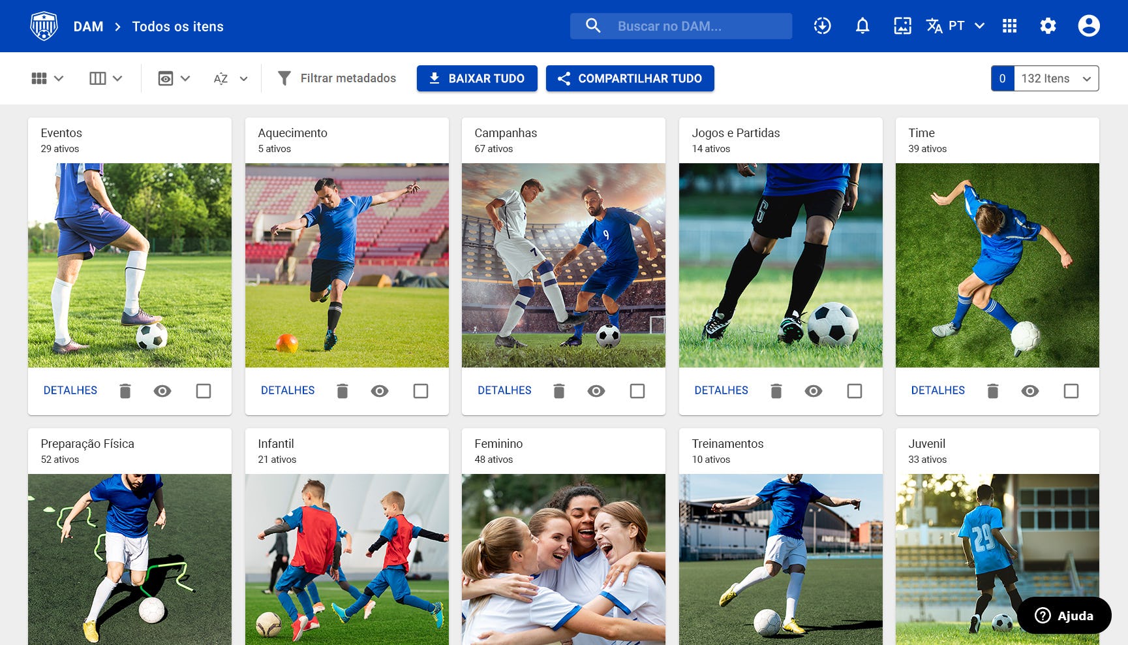Click the shield club logo
This screenshot has height=645, width=1128.
tap(44, 26)
